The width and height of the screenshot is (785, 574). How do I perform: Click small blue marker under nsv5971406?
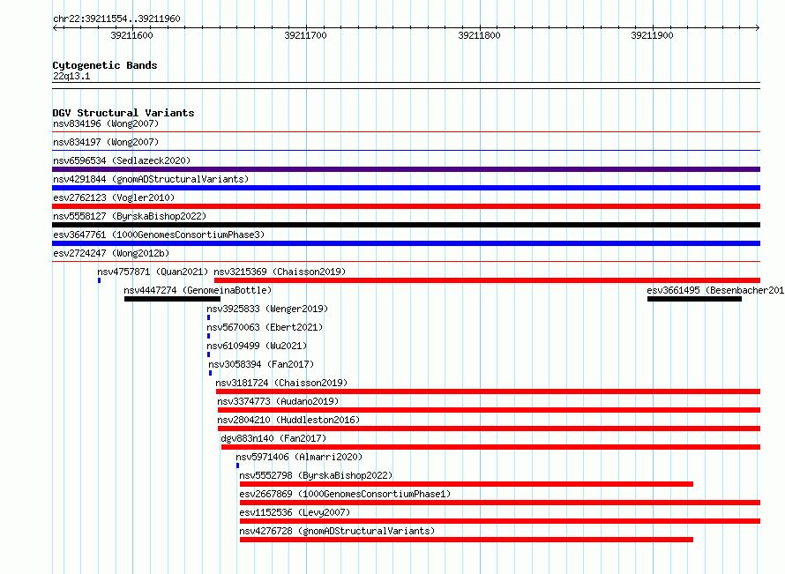238,466
